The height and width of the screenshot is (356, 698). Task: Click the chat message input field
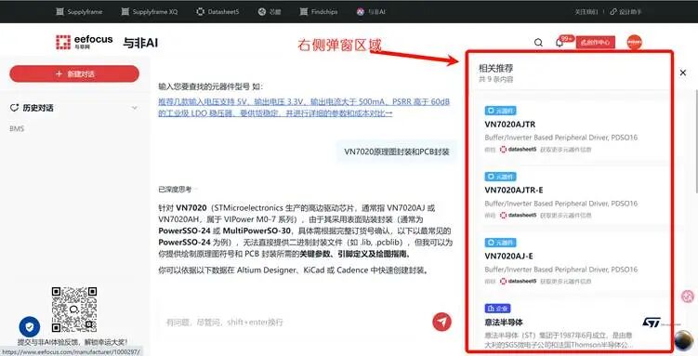pyautogui.click(x=294, y=322)
